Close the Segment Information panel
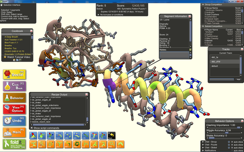The image size is (244, 152). 190,16
